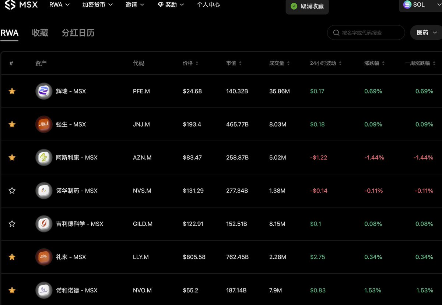This screenshot has height=305, width=442.
Task: Unfavorite 礼来 LLY.M star
Action: 12,257
